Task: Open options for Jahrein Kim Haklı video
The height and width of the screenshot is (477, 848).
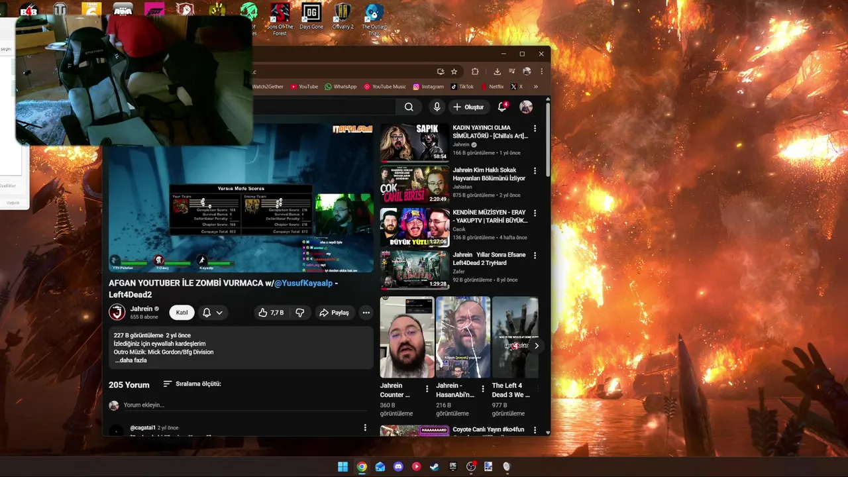Action: 535,170
